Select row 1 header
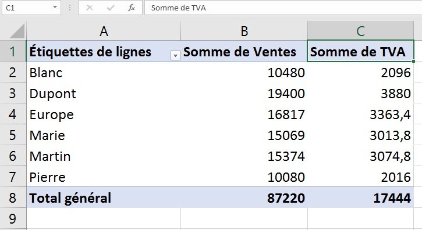The height and width of the screenshot is (230, 422). pyautogui.click(x=13, y=51)
